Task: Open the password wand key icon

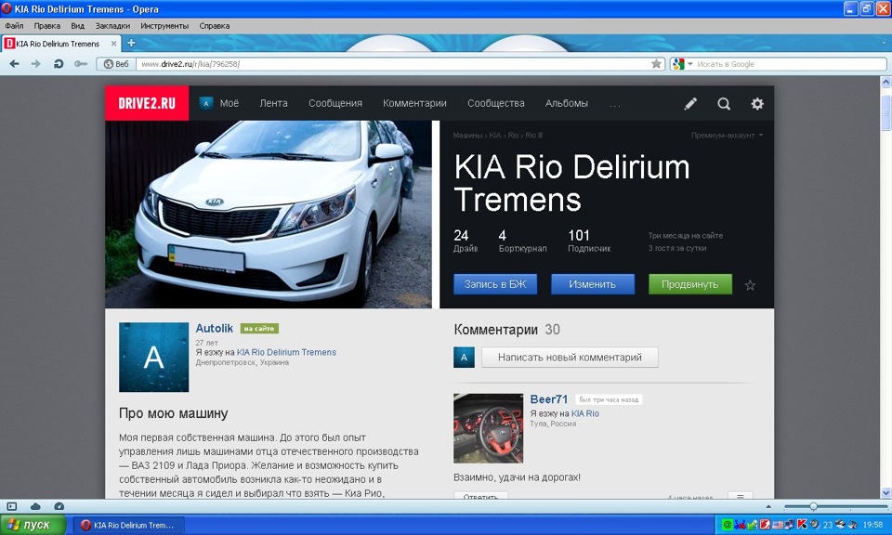Action: (x=80, y=64)
